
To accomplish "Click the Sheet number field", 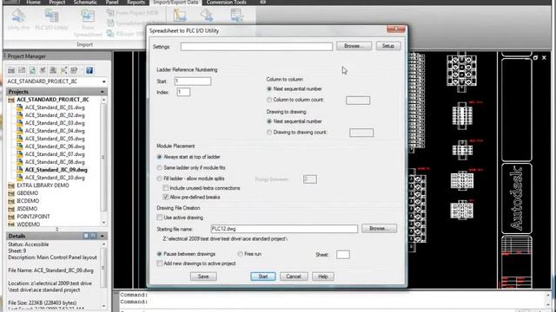I will click(342, 254).
